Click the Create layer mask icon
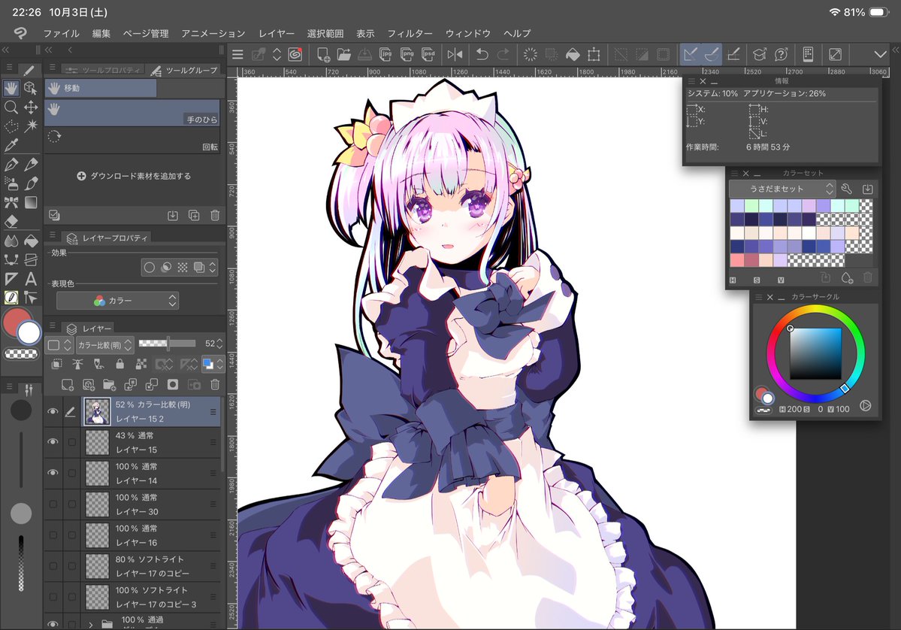The height and width of the screenshot is (630, 901). (172, 385)
